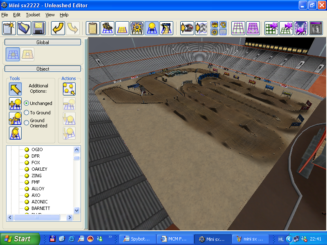Select the arrow selection tool in Tools
This screenshot has width=327, height=245.
pyautogui.click(x=16, y=89)
